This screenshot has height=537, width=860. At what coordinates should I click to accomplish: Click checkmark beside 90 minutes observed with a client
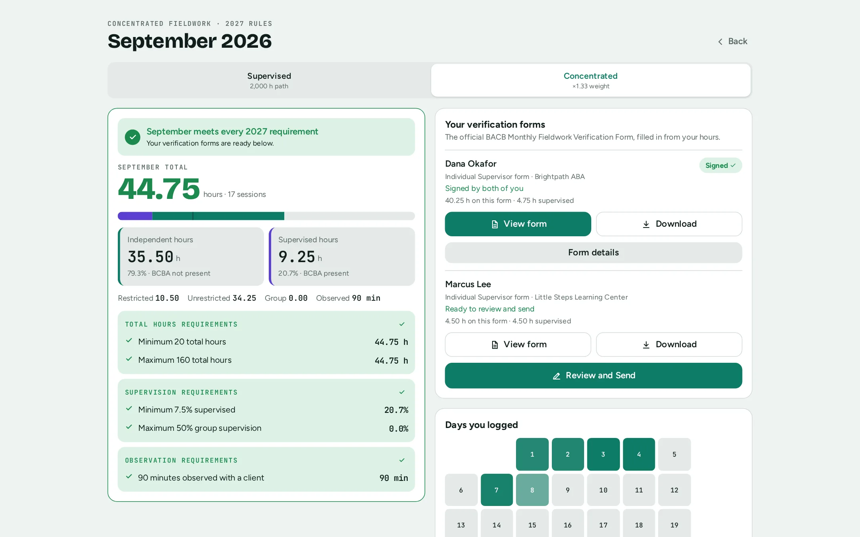(129, 477)
